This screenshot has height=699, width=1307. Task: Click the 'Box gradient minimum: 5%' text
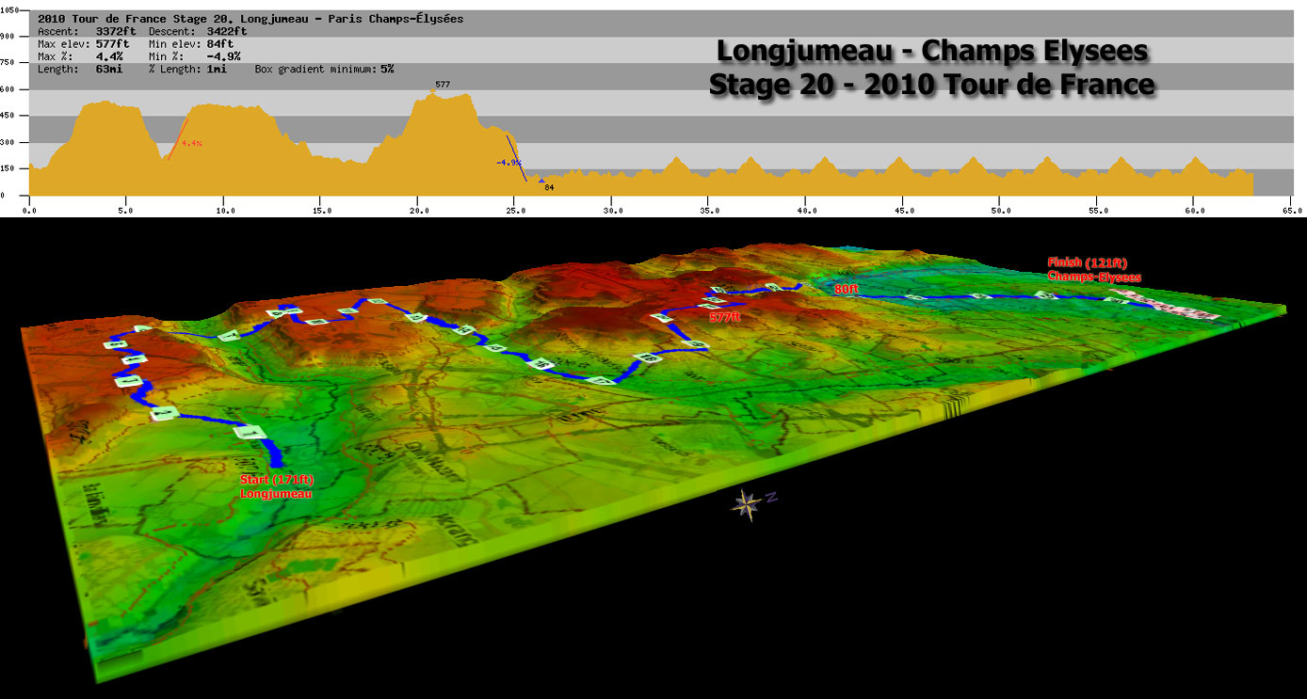coord(324,70)
